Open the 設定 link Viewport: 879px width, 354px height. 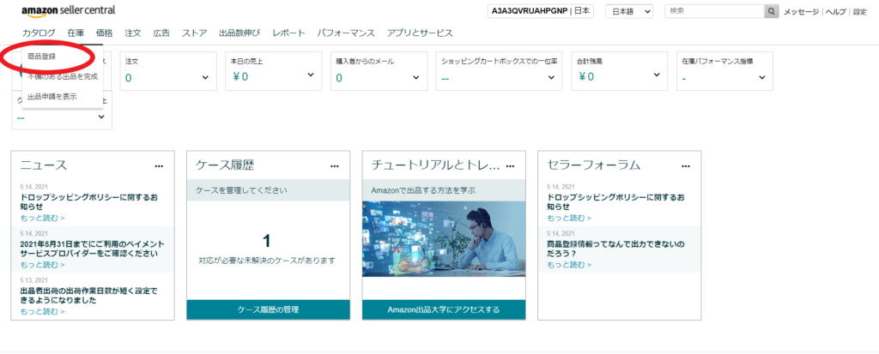point(860,12)
